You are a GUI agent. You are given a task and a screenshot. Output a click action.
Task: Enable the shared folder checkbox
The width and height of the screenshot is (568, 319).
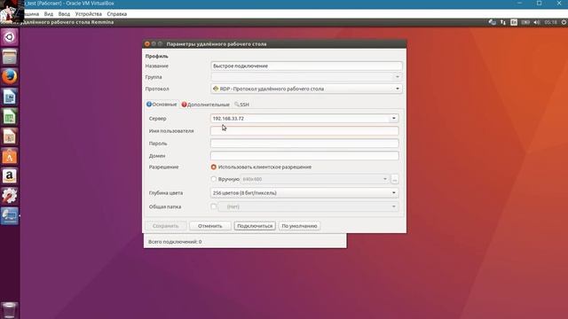coord(213,206)
